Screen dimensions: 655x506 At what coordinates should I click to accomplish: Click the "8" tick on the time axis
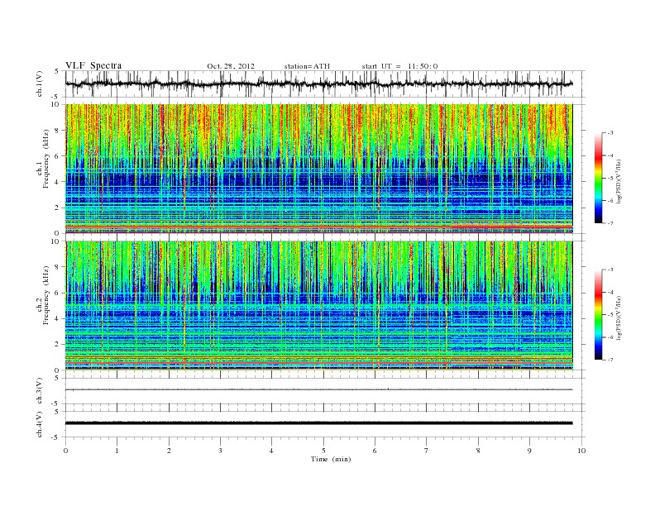coord(478,451)
